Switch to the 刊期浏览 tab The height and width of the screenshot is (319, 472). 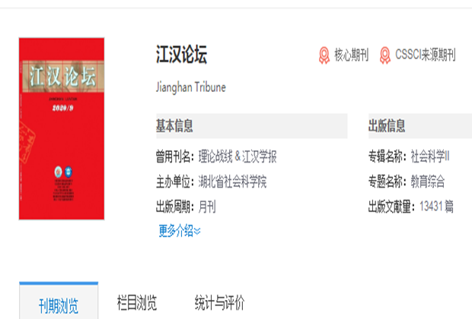(x=59, y=305)
